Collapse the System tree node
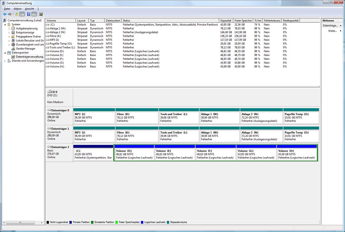This screenshot has height=232, width=345. point(5,25)
